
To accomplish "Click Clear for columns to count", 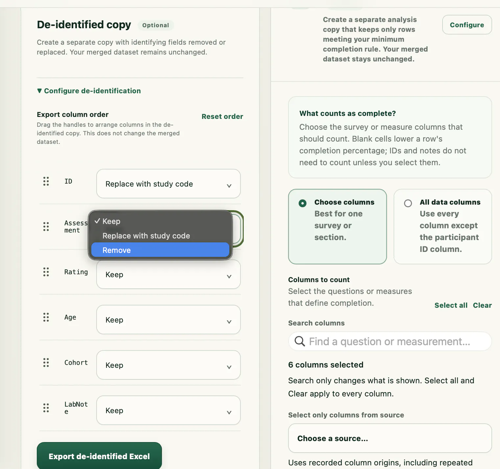I will tap(482, 305).
